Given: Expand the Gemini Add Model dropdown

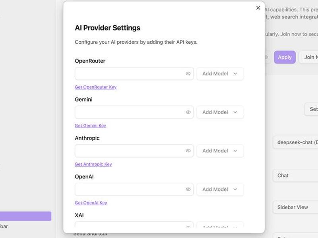Looking at the screenshot, I should click(220, 112).
